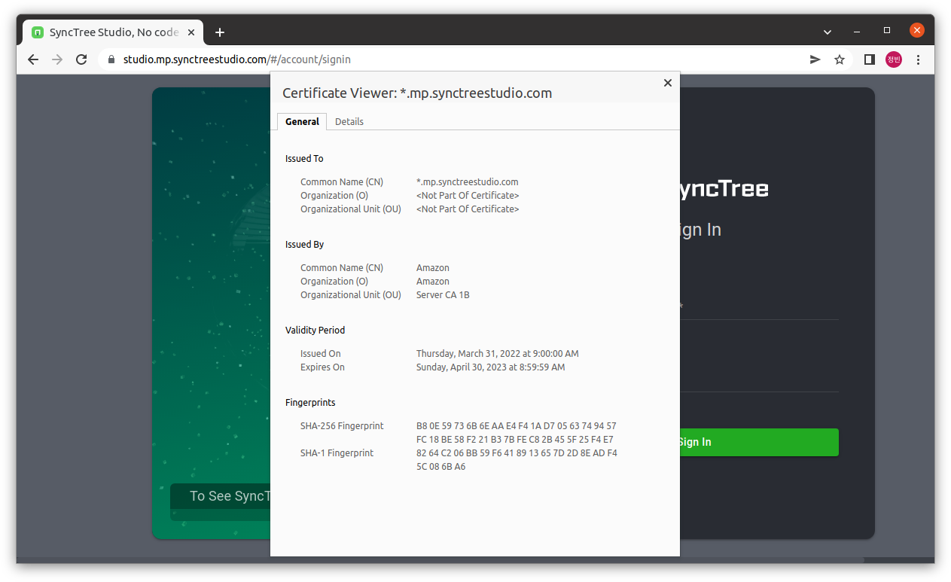The width and height of the screenshot is (951, 582).
Task: Click the To See SyncTree button
Action: [220, 496]
